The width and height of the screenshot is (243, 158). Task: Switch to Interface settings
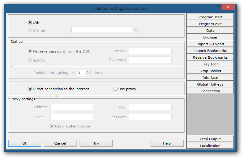tap(210, 78)
